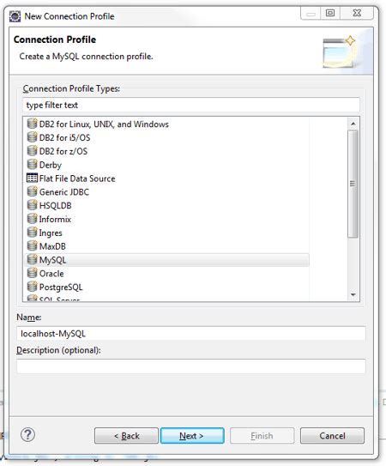Viewport: 386px width, 466px height.
Task: Click the Generic JDBC database icon
Action: (x=32, y=191)
